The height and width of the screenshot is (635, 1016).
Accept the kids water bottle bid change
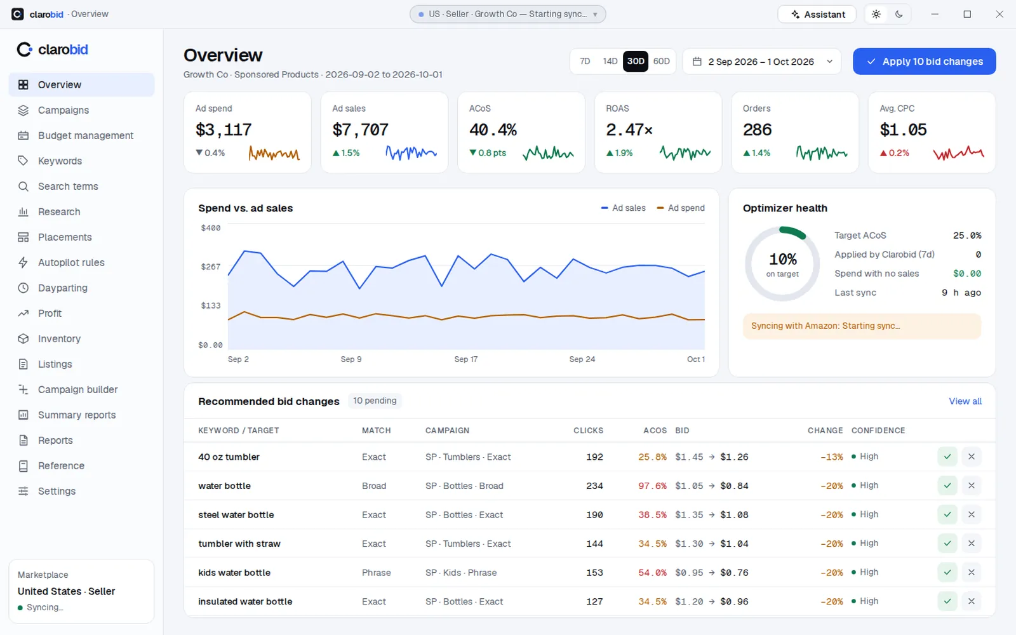pos(947,572)
